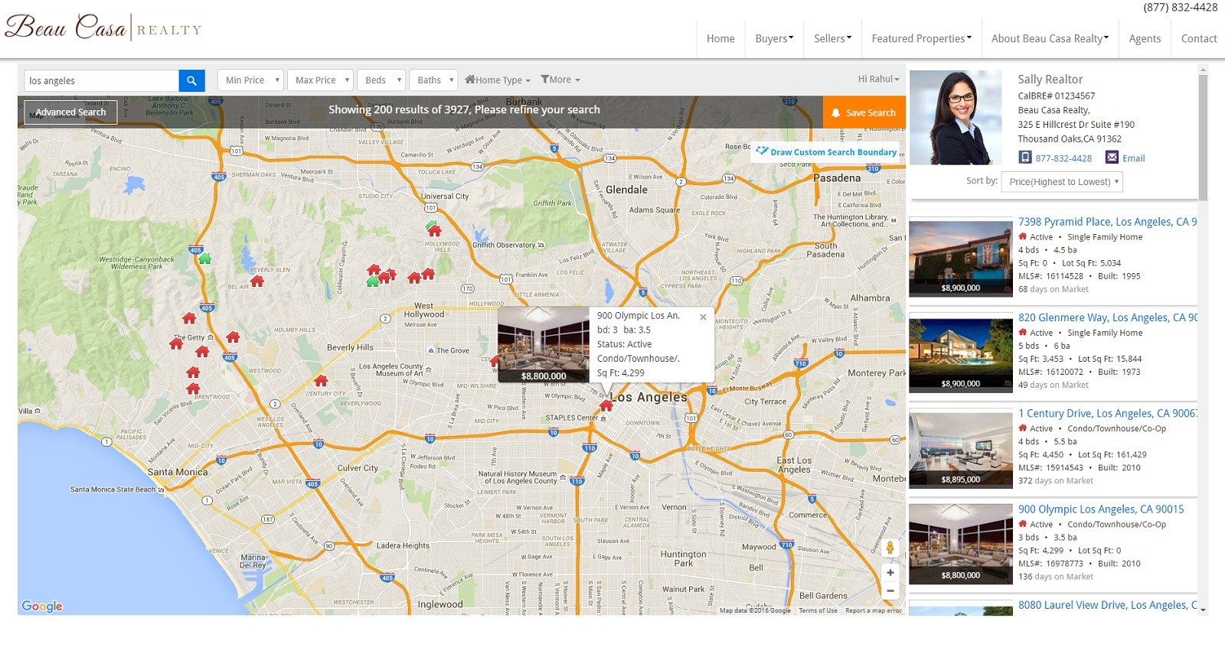The image size is (1225, 670).
Task: Click the $8,900,000 Pyramid Place thumbnail
Action: 961,259
